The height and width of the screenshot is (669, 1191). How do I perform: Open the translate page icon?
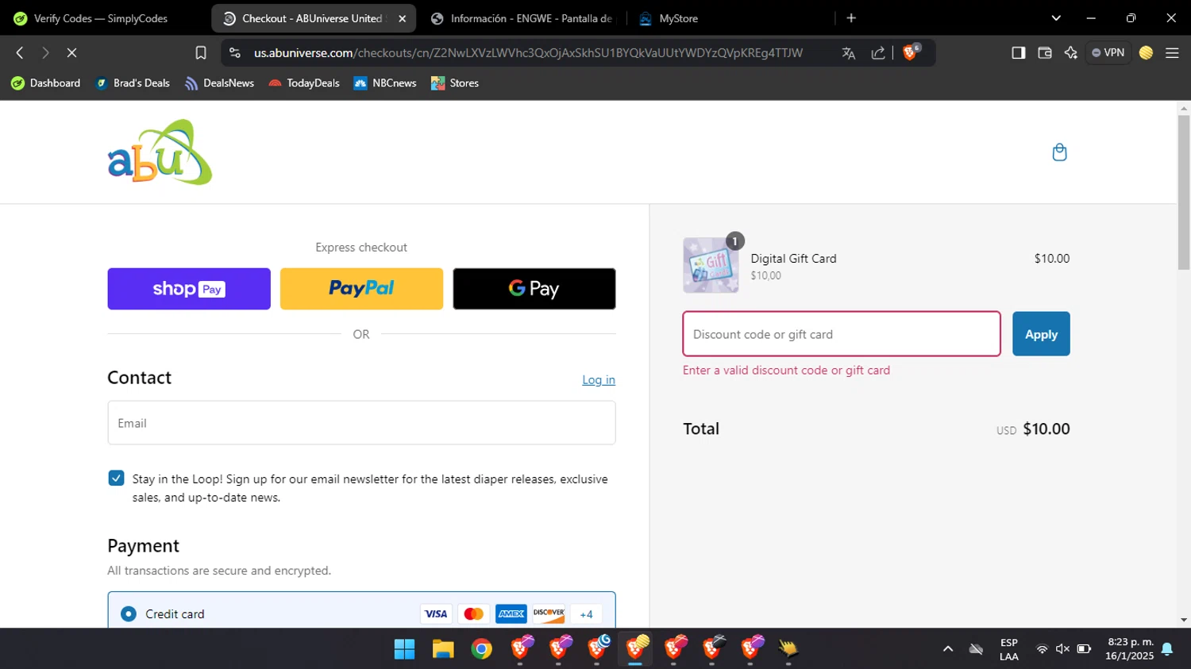[849, 53]
